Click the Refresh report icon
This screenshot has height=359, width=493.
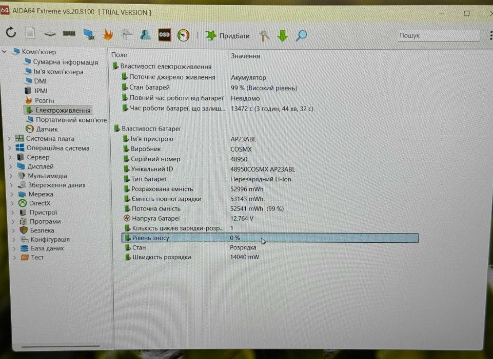[x=11, y=35]
